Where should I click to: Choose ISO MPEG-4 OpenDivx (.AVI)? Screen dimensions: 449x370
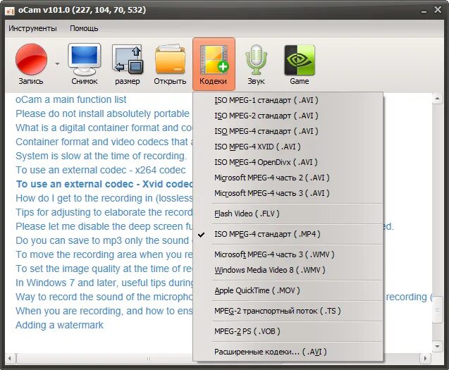[288, 162]
